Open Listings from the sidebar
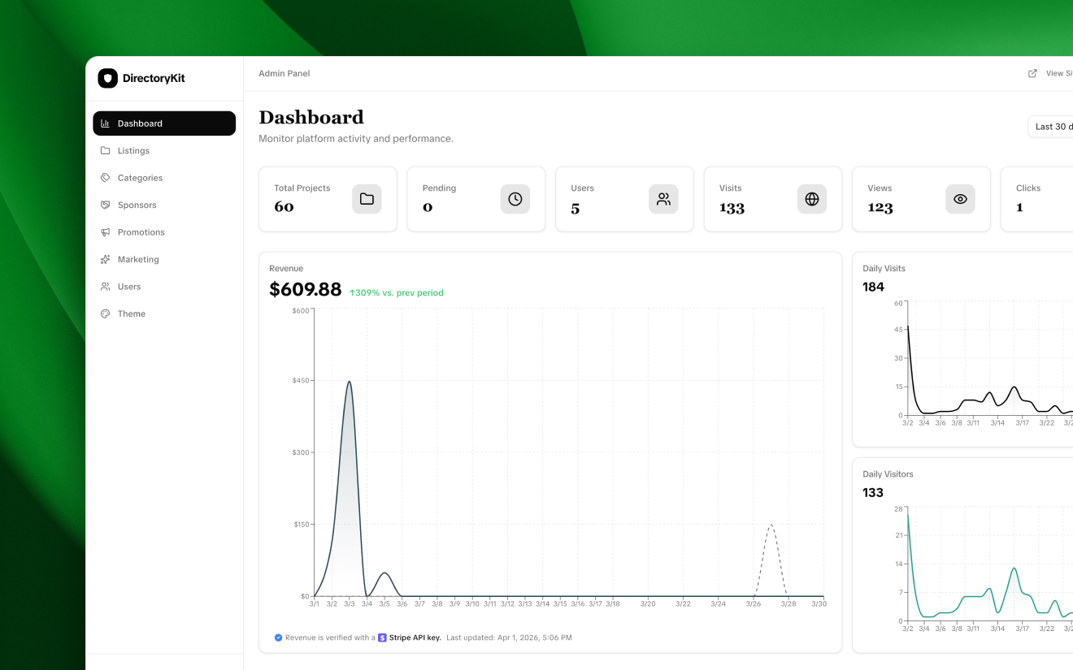The image size is (1073, 670). click(133, 151)
